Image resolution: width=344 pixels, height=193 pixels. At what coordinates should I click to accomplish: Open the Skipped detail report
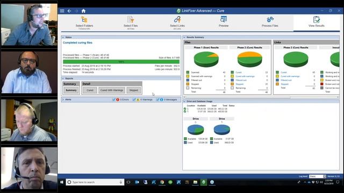pos(134,90)
